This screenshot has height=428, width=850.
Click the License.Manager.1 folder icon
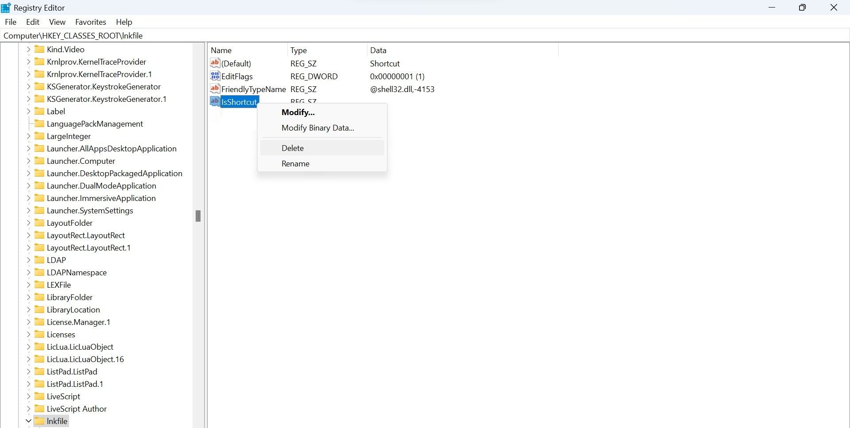[x=39, y=322]
